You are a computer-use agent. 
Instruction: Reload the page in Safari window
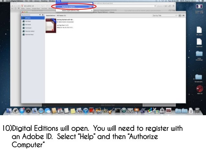point(155,6)
